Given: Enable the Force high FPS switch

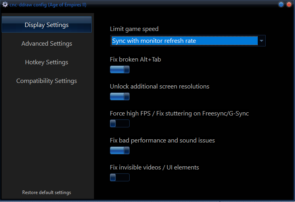Looking at the screenshot, I should coord(120,123).
